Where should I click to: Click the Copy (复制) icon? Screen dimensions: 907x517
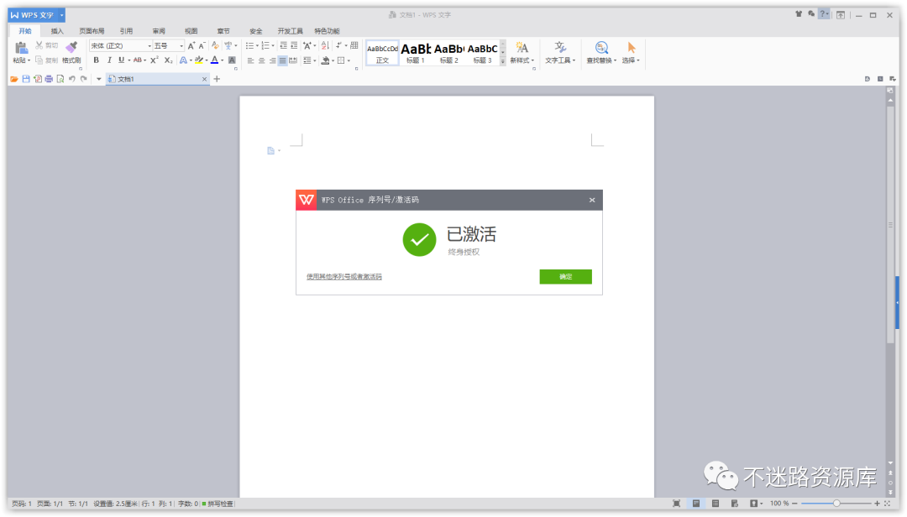39,60
